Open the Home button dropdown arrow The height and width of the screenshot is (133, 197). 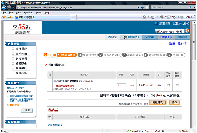tap(148, 17)
